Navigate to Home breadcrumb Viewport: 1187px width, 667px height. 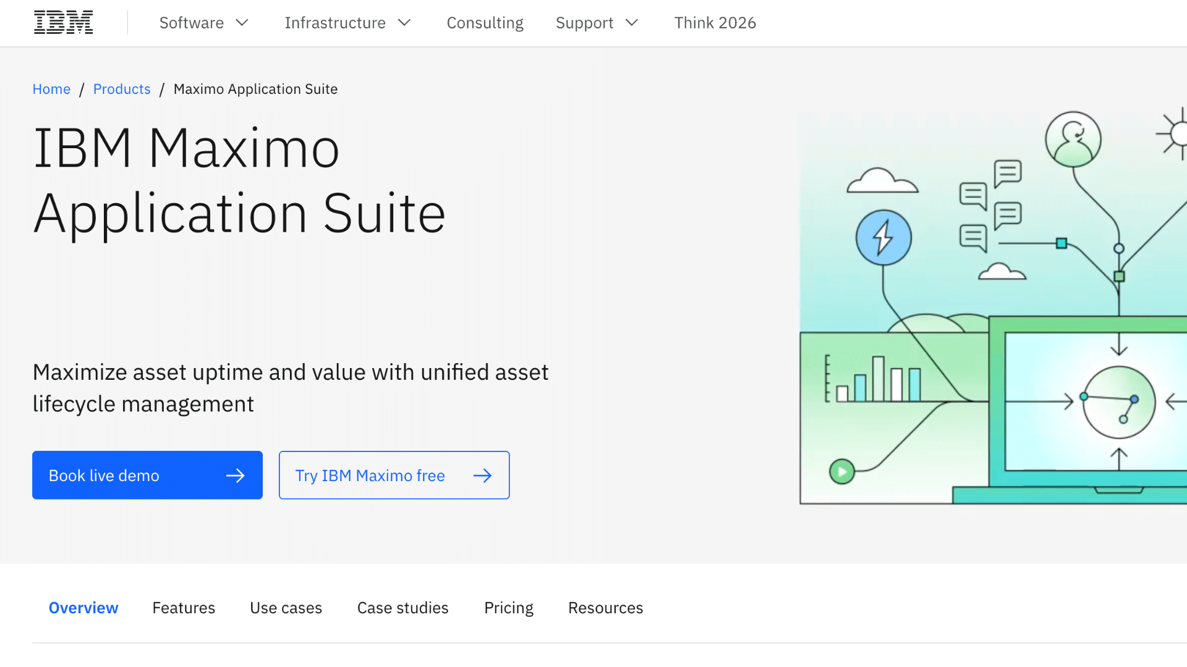click(51, 89)
